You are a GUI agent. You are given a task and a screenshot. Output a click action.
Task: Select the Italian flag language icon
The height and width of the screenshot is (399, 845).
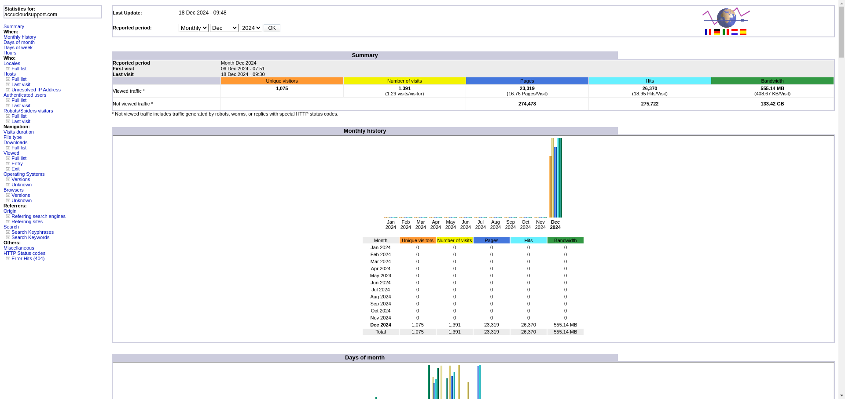click(x=725, y=32)
